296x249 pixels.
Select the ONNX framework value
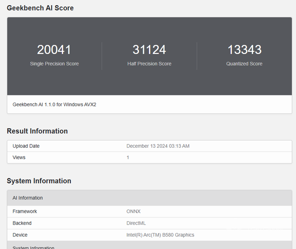[x=133, y=211]
